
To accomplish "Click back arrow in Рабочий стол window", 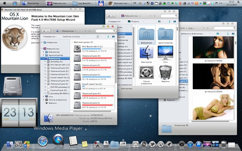I will [x=109, y=16].
